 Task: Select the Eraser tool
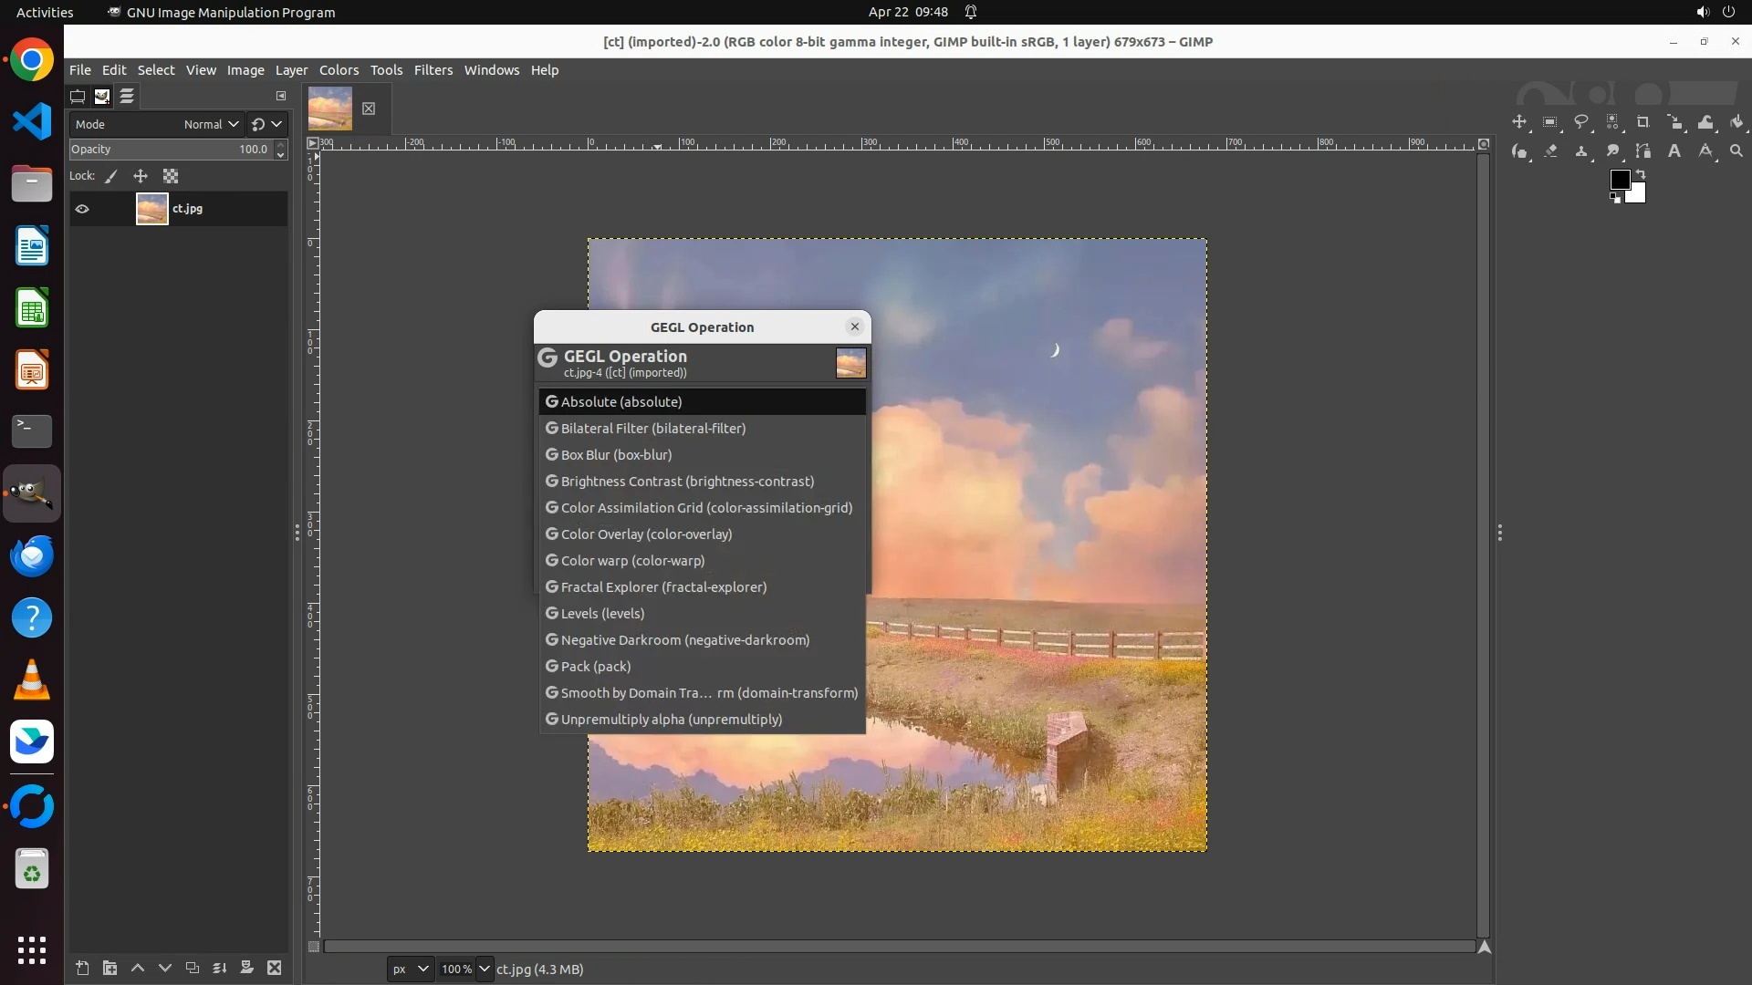click(1550, 151)
